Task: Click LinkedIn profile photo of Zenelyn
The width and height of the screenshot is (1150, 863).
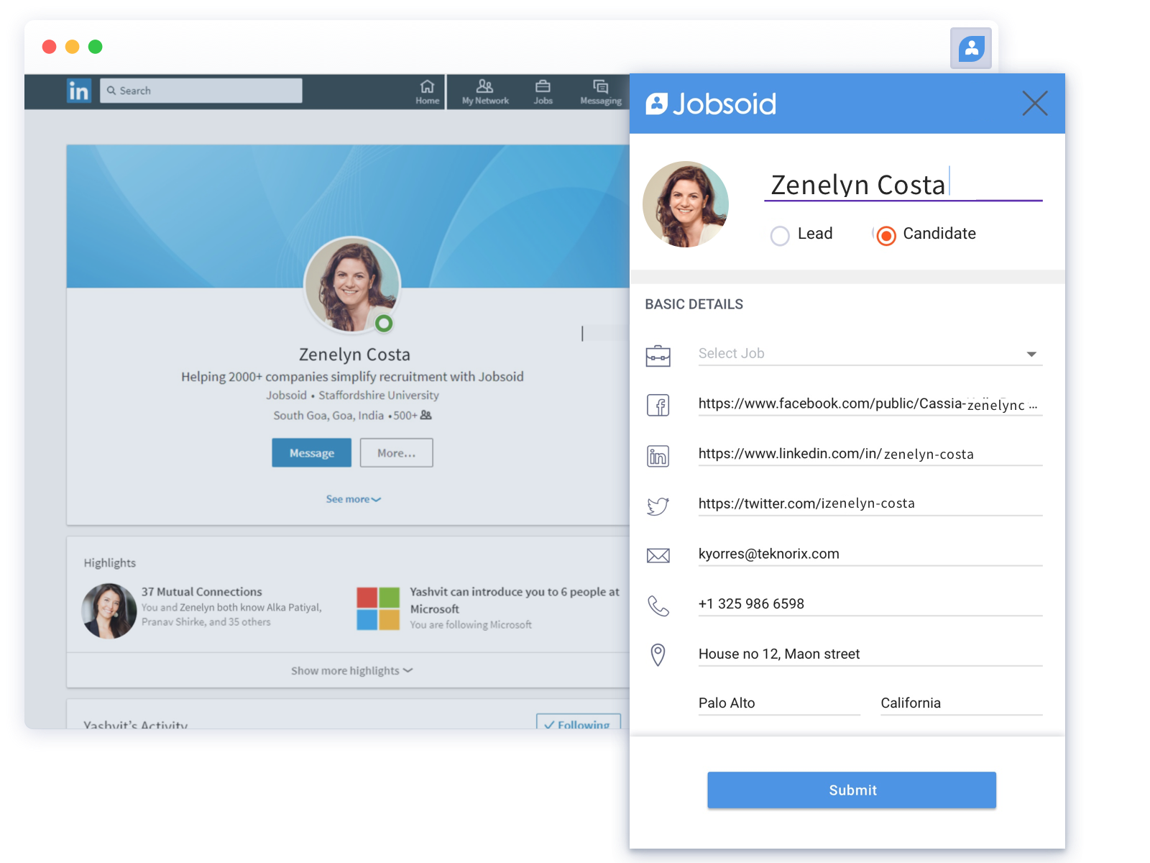Action: [352, 285]
